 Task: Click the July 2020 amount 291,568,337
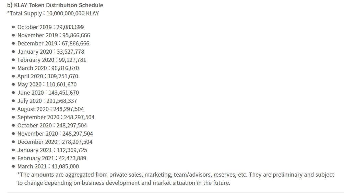point(62,101)
